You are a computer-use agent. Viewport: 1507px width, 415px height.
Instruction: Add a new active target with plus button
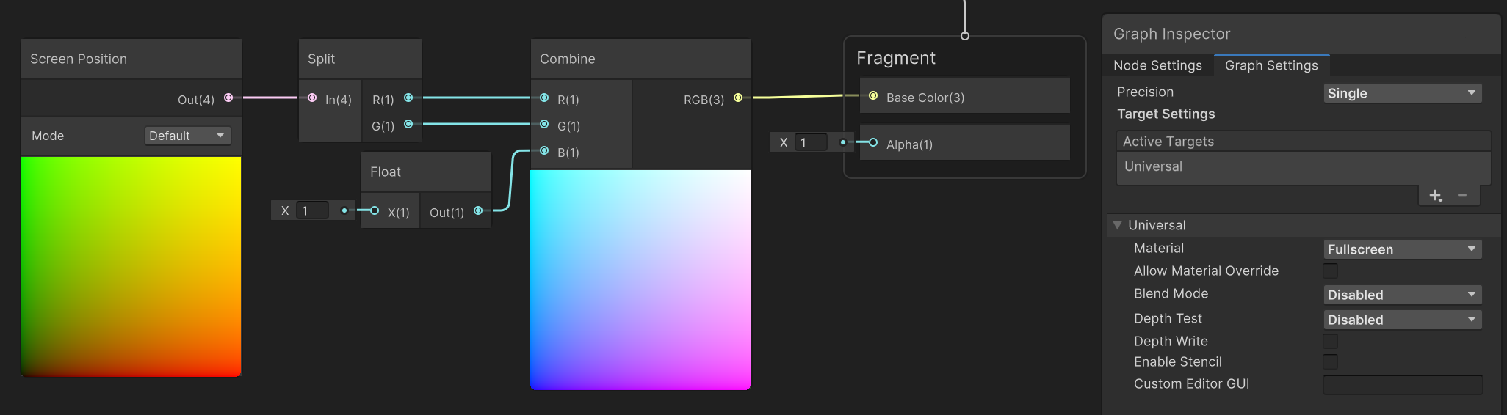point(1435,196)
